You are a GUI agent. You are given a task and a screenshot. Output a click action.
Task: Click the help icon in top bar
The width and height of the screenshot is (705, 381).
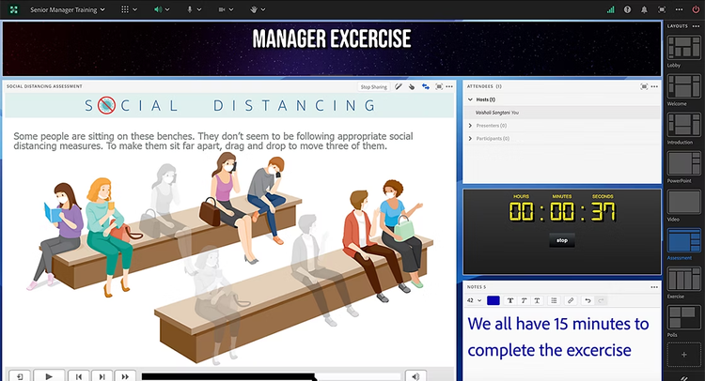pos(627,9)
